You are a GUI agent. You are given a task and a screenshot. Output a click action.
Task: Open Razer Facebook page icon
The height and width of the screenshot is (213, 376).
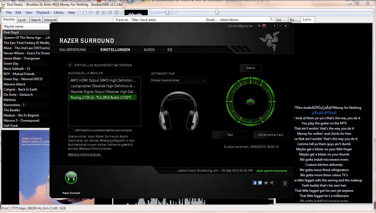point(255,183)
